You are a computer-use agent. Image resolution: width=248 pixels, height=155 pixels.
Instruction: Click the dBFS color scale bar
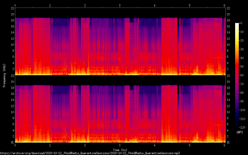pos(237,75)
